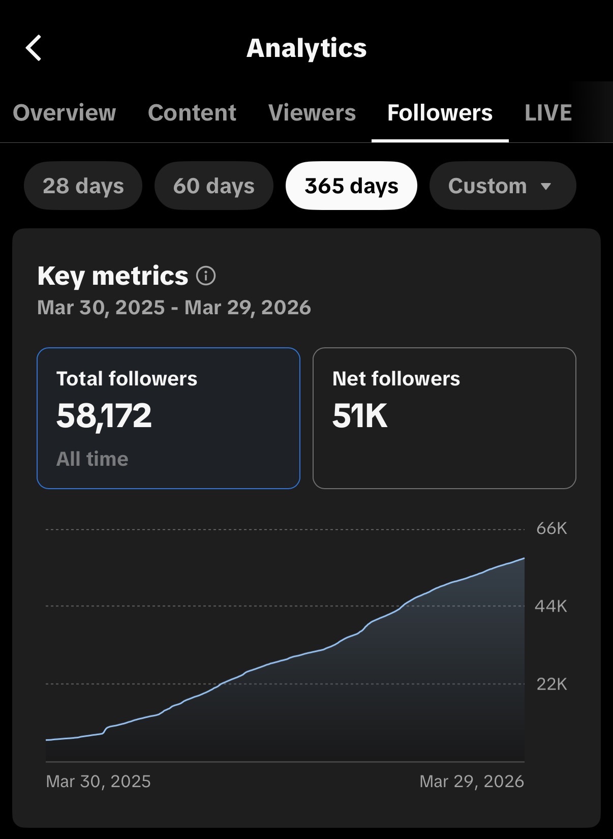Image resolution: width=613 pixels, height=839 pixels.
Task: Tap the back arrow icon
Action: coord(34,48)
